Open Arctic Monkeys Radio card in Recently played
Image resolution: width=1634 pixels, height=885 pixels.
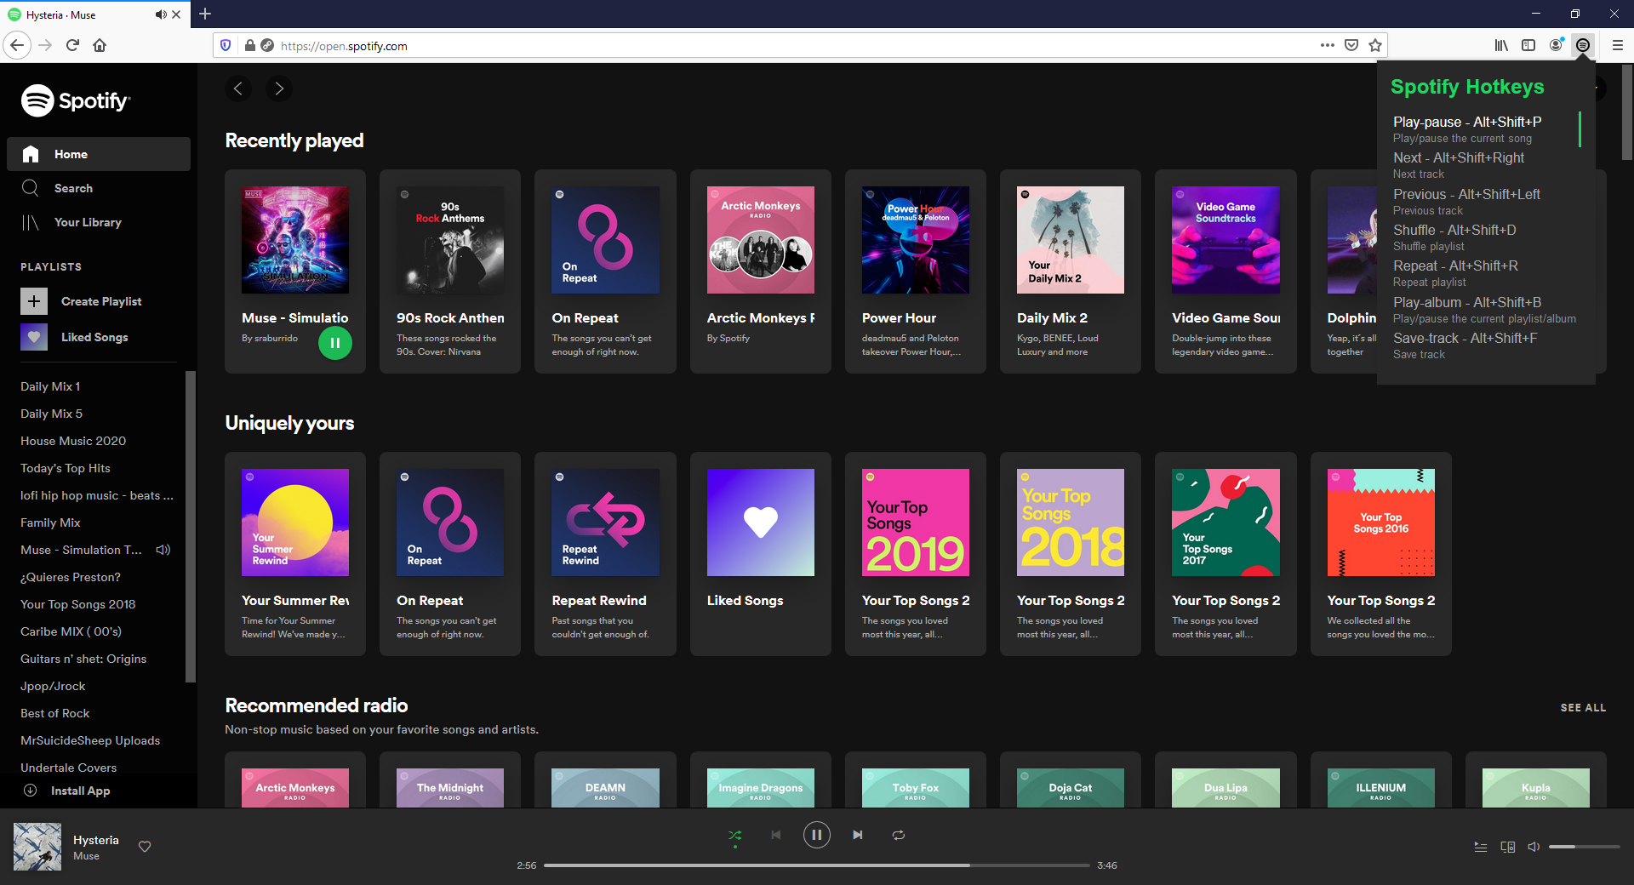[x=761, y=271]
